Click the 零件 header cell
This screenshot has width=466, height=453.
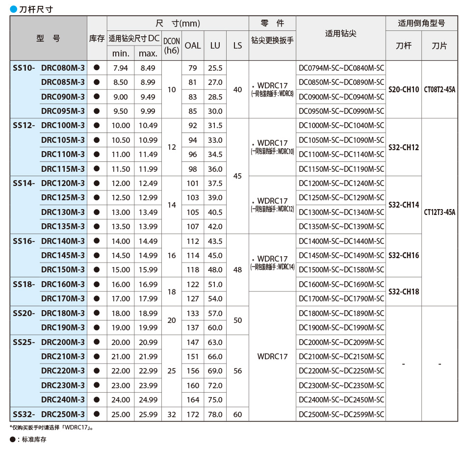(x=272, y=23)
